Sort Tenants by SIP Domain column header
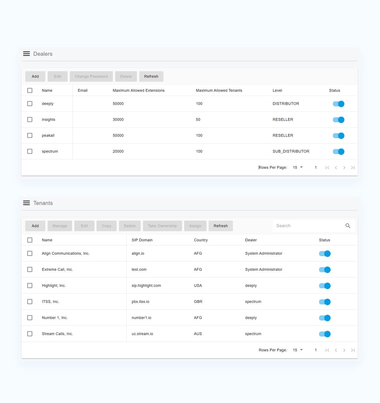Image resolution: width=380 pixels, height=403 pixels. (142, 240)
